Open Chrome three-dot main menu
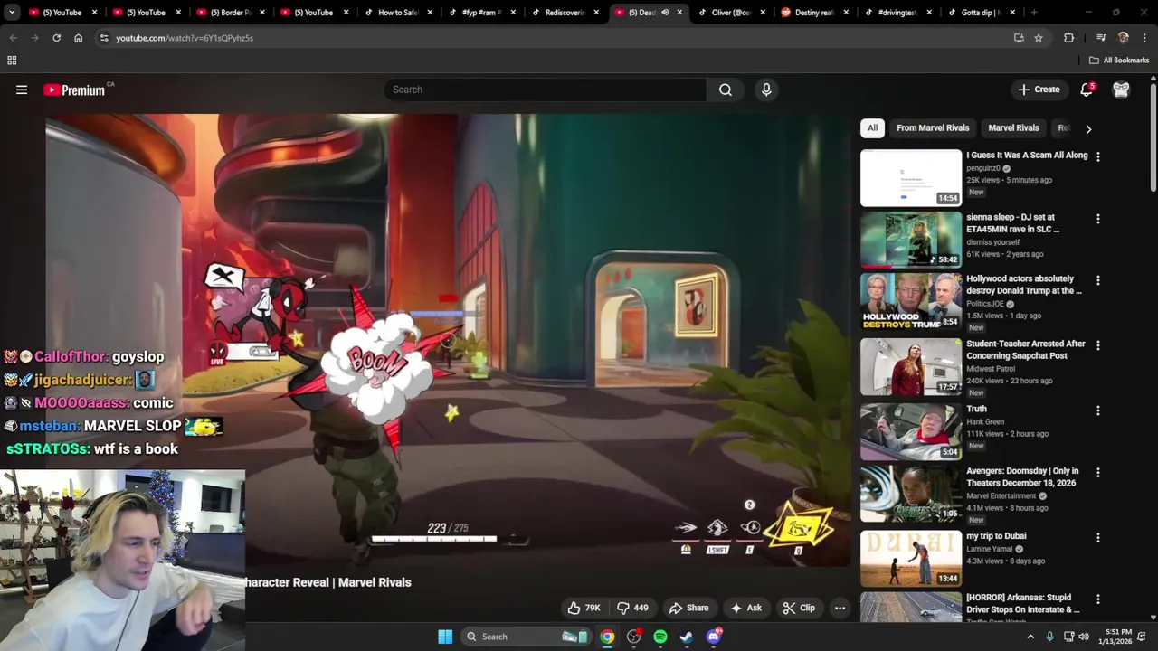Screen dimensions: 1158x651 pos(1144,38)
